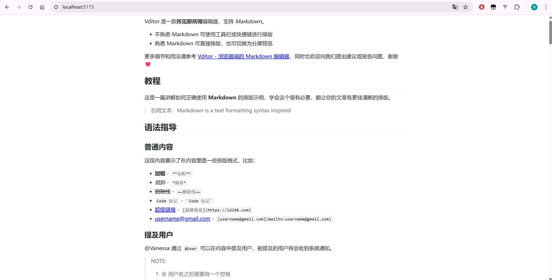Translate the page with the Google Translate icon
Screen dimensions: 552x280
[x=455, y=7]
